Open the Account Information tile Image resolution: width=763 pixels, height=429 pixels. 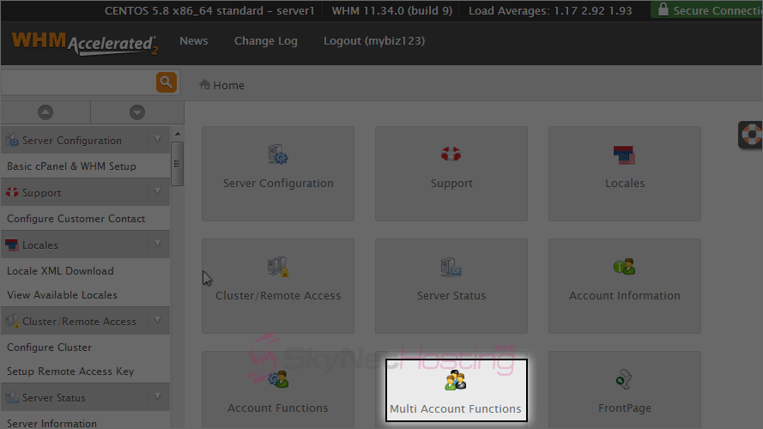click(624, 286)
